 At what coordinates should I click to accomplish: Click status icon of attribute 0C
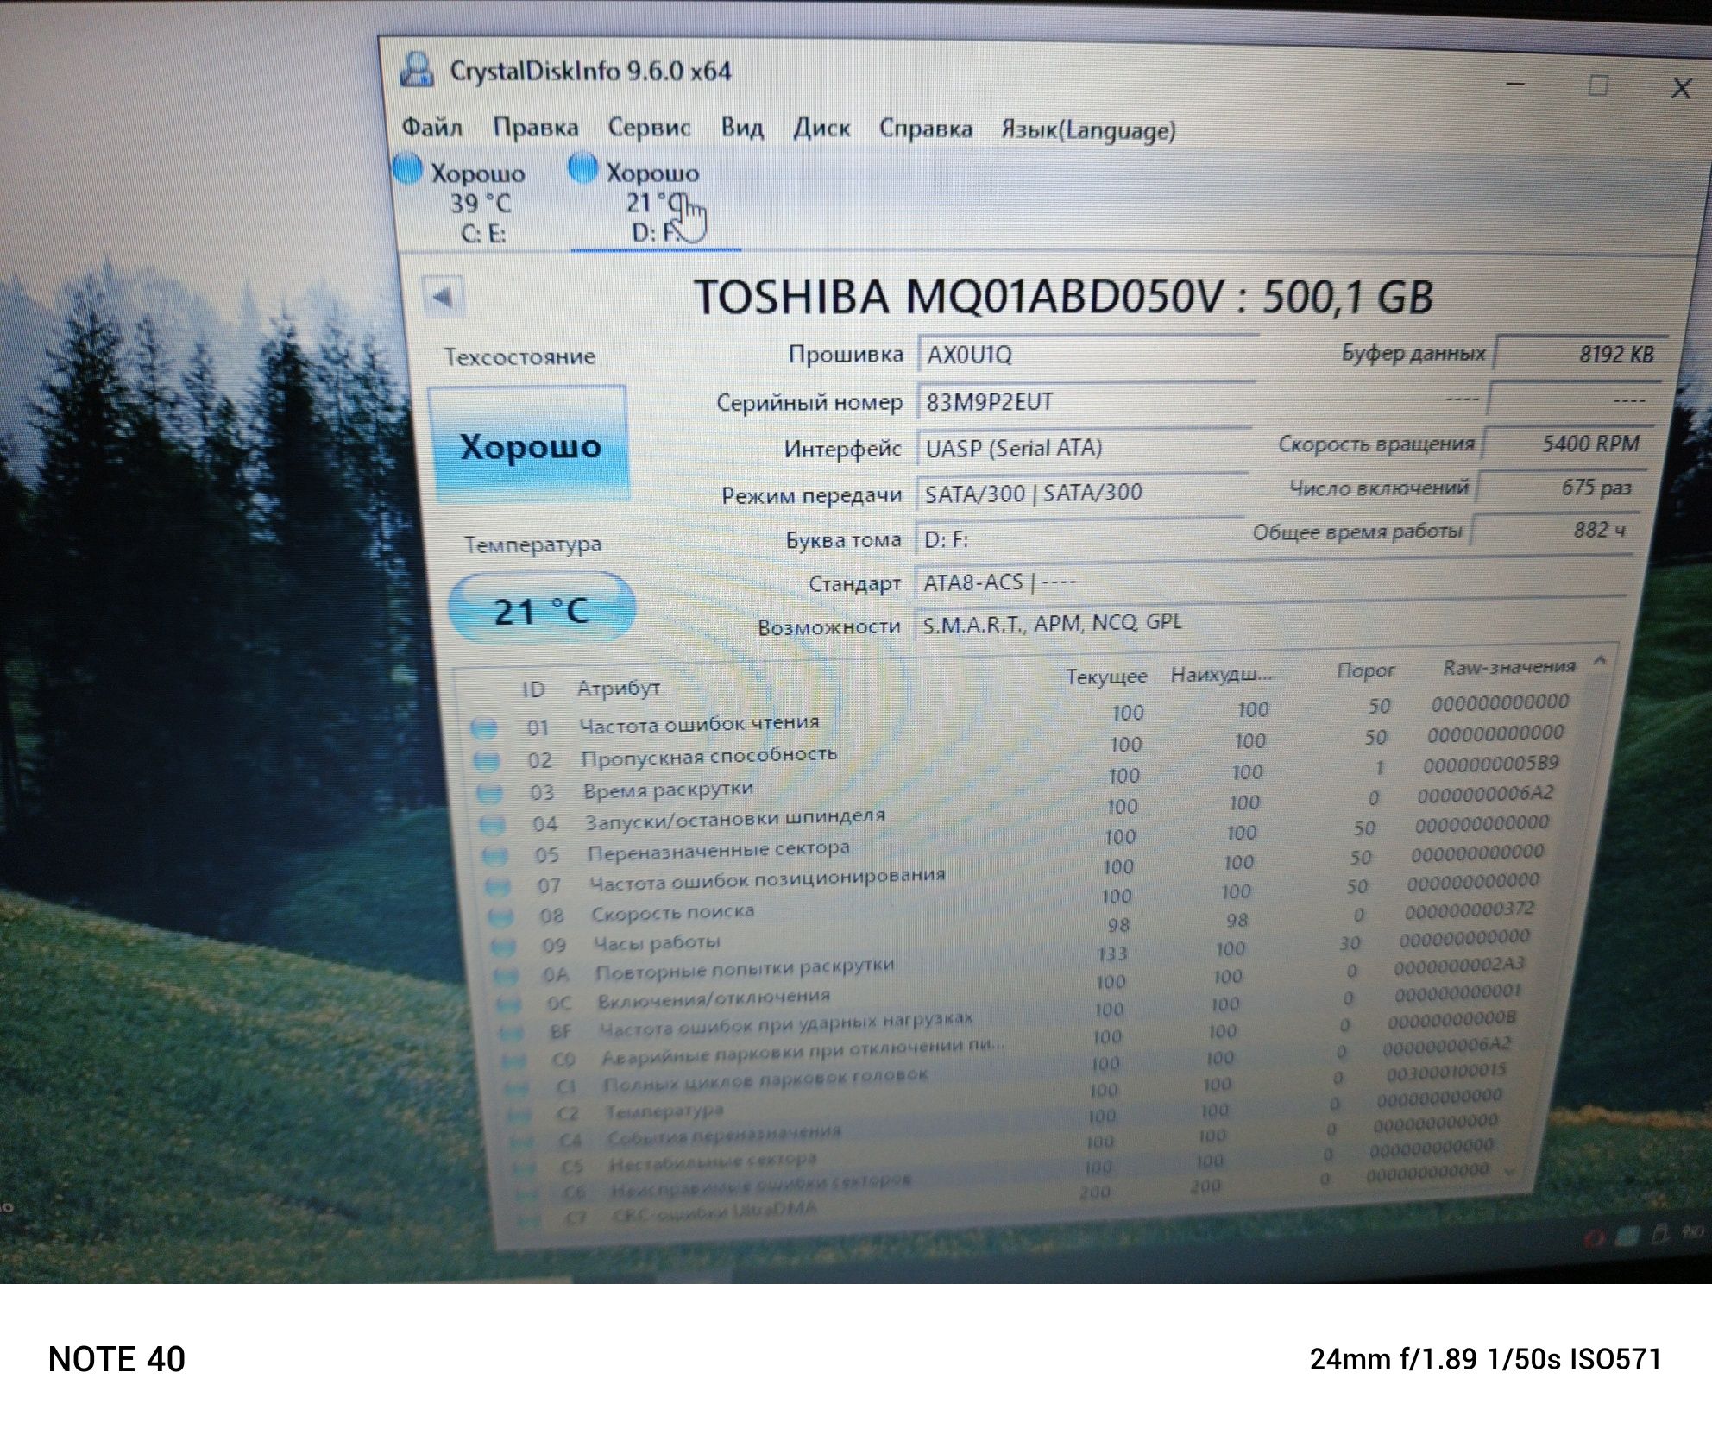click(x=509, y=1005)
